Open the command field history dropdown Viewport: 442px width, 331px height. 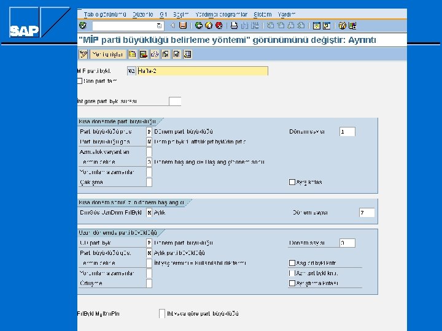pyautogui.click(x=159, y=26)
